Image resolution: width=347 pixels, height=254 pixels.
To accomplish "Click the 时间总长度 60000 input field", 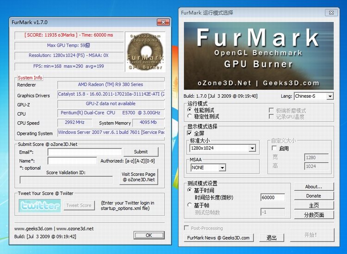I will coord(273,198).
